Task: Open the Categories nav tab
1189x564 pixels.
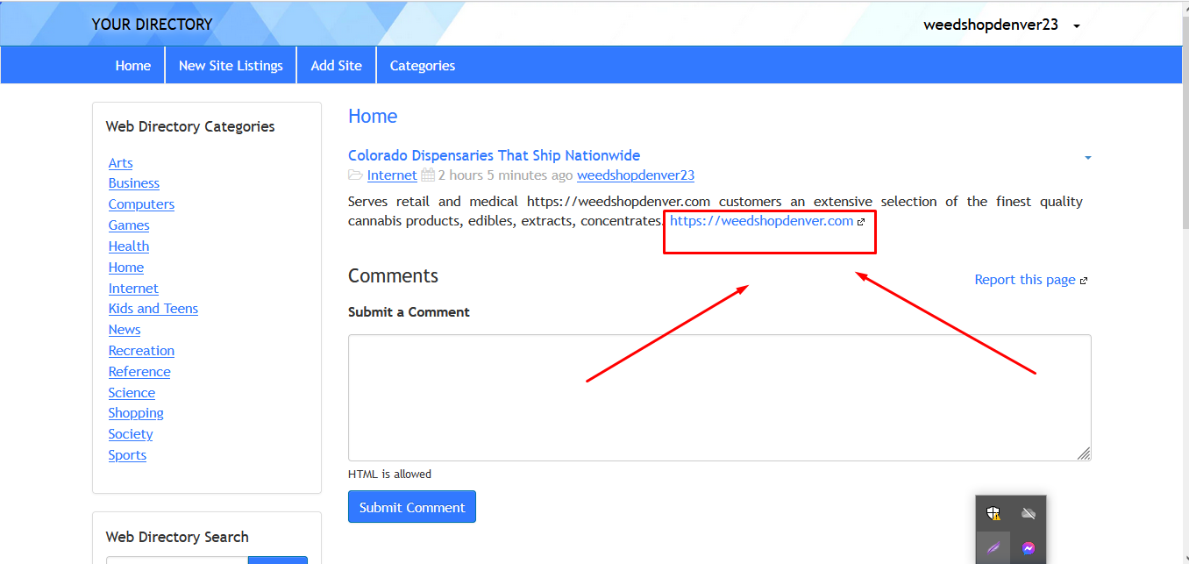Action: point(423,66)
